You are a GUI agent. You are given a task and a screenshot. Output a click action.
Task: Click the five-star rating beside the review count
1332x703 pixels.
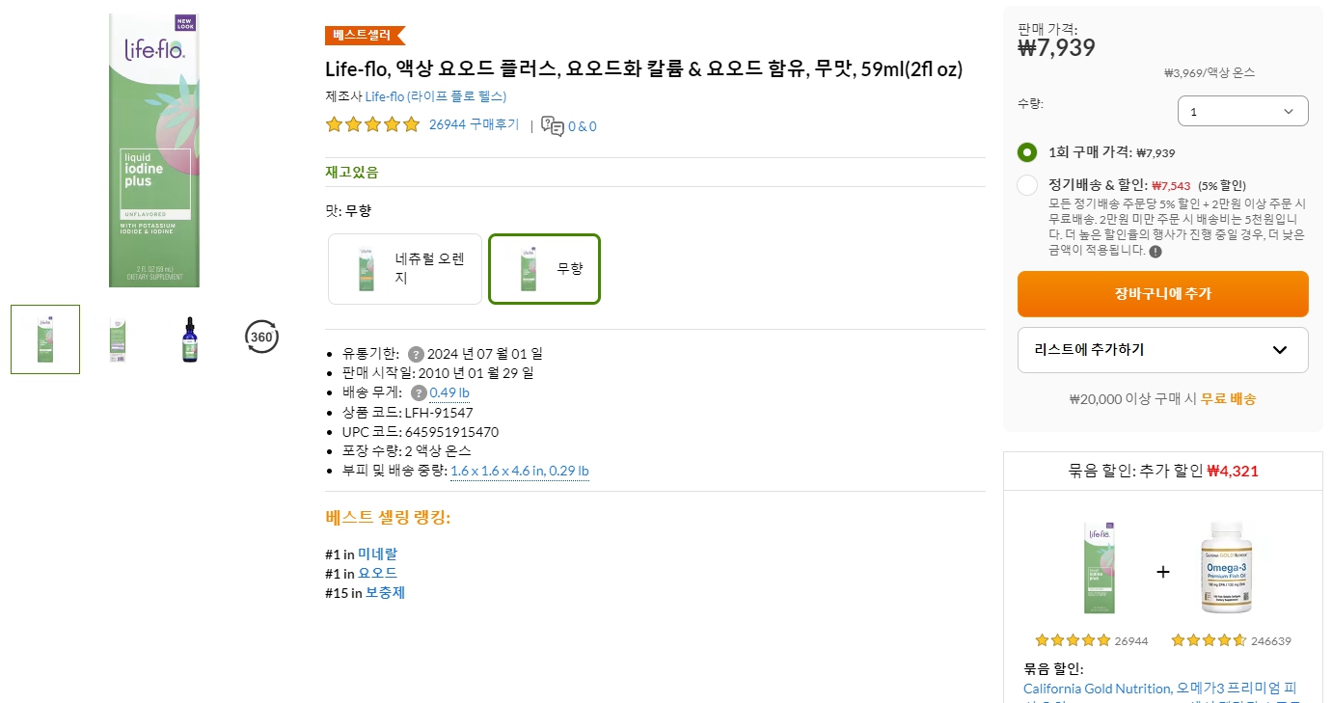click(x=371, y=124)
